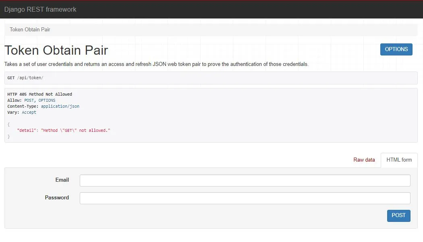Screen dimensions: 423x242
Task: Click the 'HTTP 405 Method Not Allowed' status text
Action: (x=39, y=94)
